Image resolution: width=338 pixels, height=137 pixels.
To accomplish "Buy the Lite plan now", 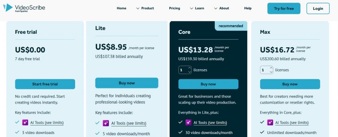I will coord(127,83).
